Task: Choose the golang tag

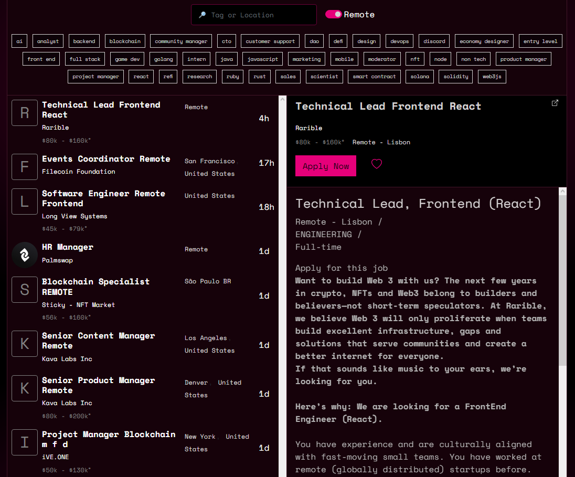Action: [164, 59]
